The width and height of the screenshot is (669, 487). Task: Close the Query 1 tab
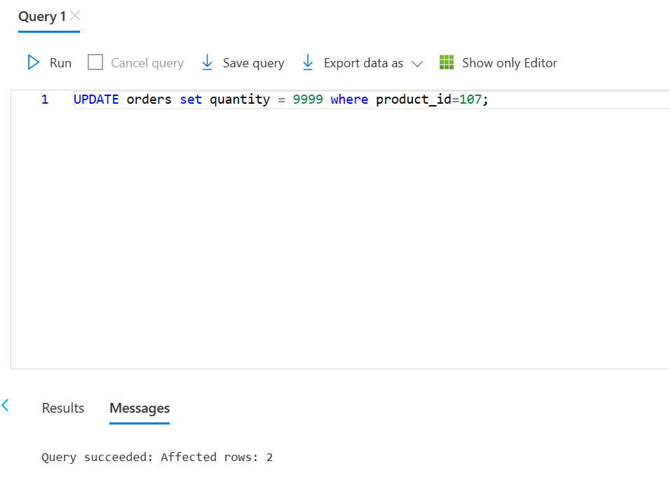tap(75, 16)
